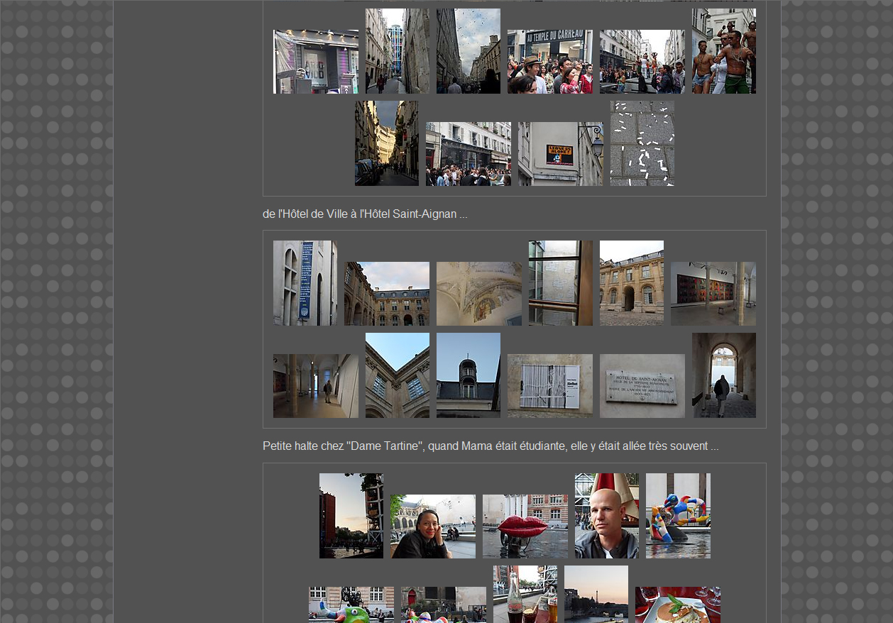The image size is (893, 623).
Task: Click the colorful fountain sculpture photo
Action: point(677,516)
